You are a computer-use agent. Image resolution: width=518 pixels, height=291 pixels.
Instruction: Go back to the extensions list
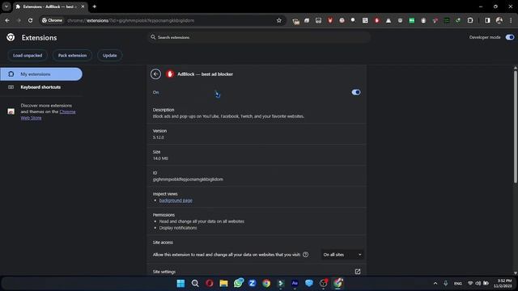(x=155, y=74)
